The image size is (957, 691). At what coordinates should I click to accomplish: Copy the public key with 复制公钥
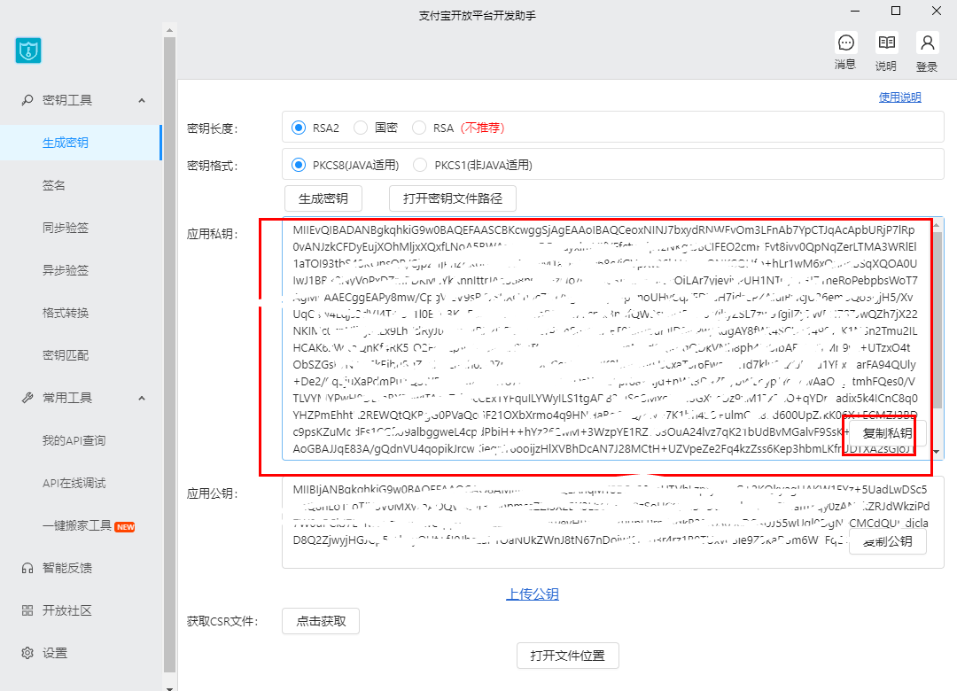(x=887, y=541)
